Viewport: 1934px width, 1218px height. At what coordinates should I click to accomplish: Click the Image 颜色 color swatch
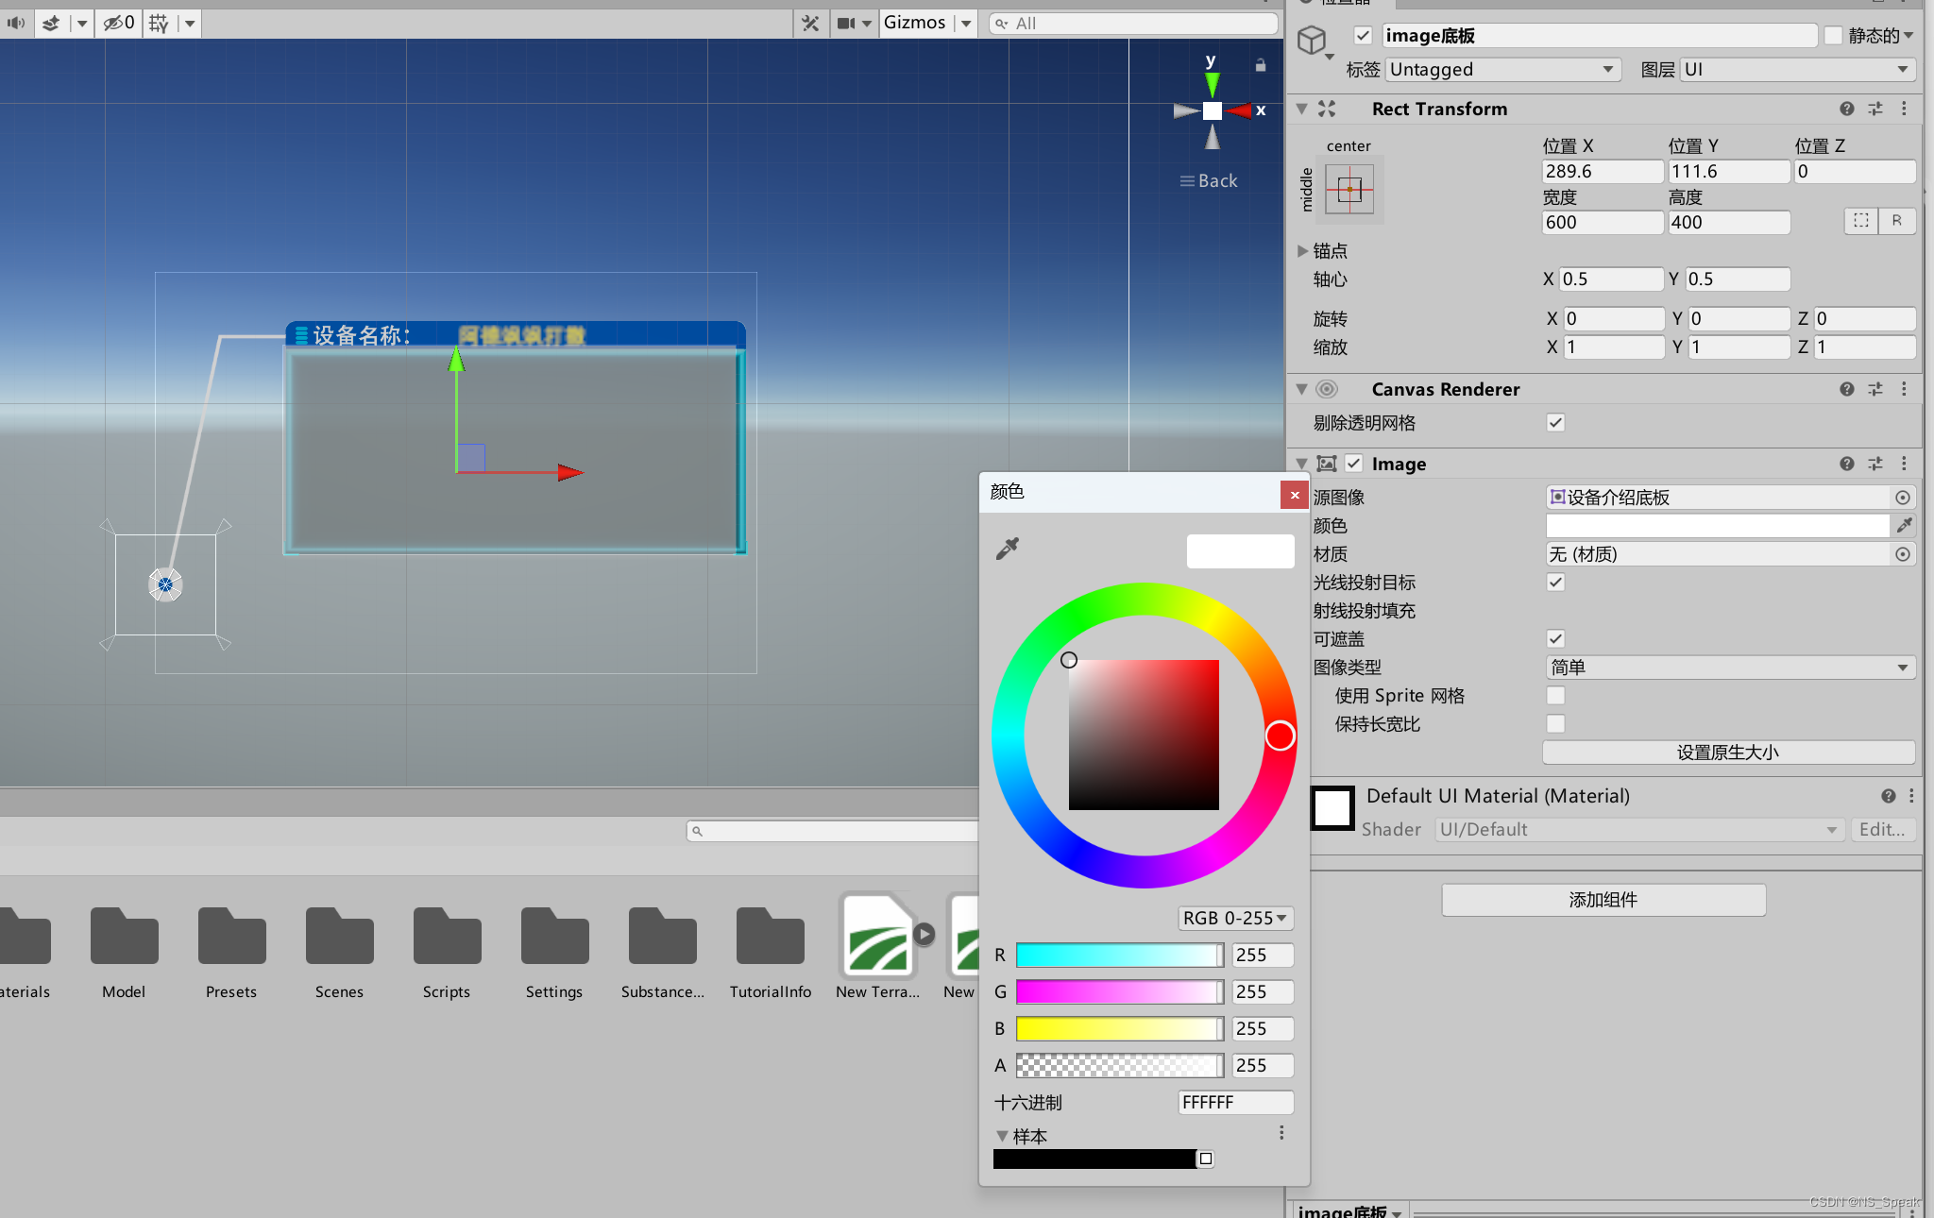[x=1717, y=526]
